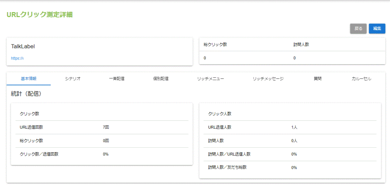Click the 統計（配信） section heading

tap(26, 93)
